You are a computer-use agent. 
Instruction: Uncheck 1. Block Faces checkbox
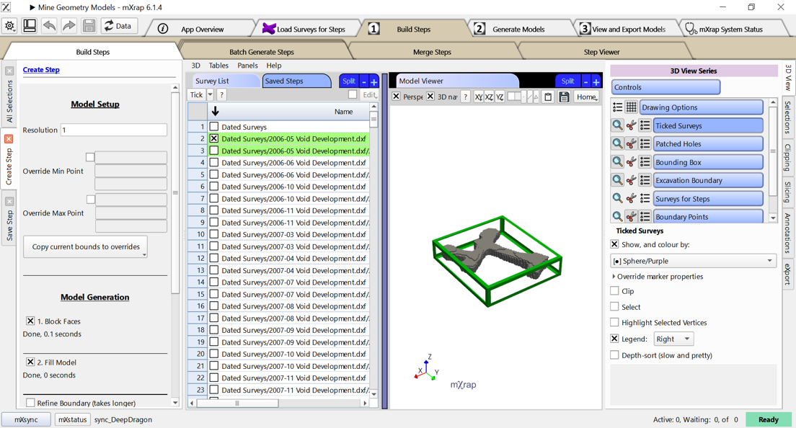pyautogui.click(x=30, y=321)
